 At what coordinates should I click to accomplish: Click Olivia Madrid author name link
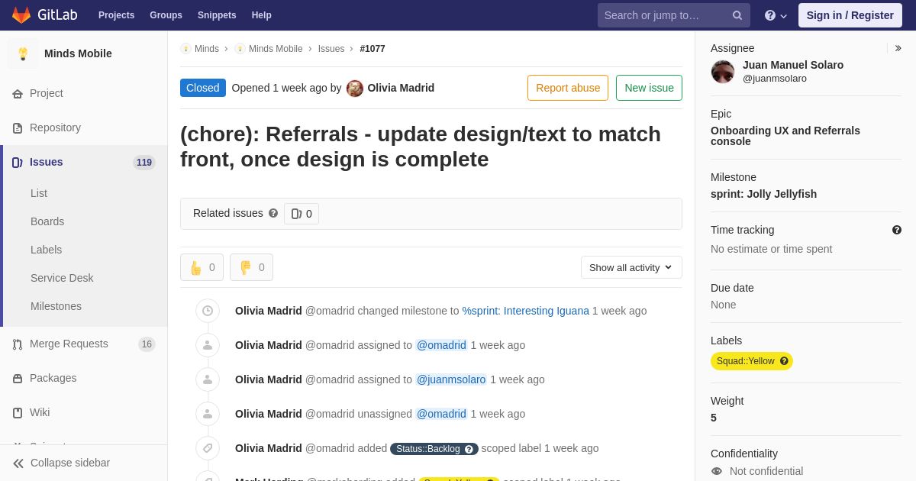[401, 88]
